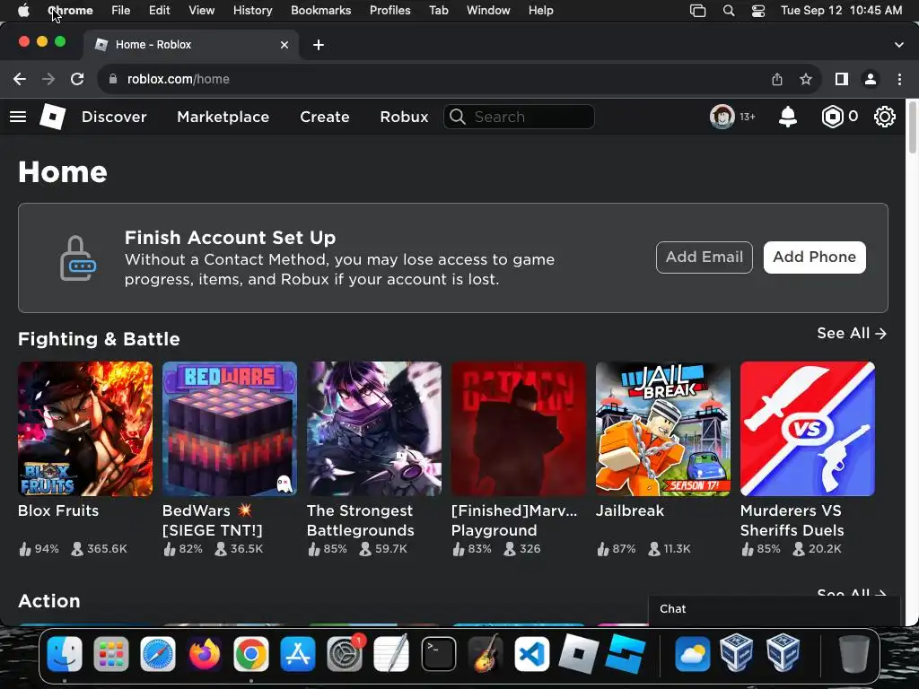Open the Chrome profile icon
The image size is (919, 689).
(871, 79)
